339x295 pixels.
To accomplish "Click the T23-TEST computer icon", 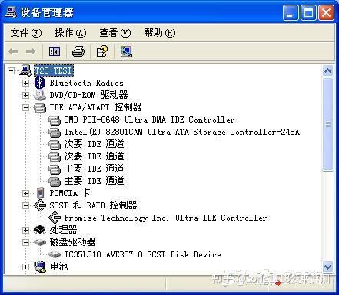I will click(x=25, y=70).
